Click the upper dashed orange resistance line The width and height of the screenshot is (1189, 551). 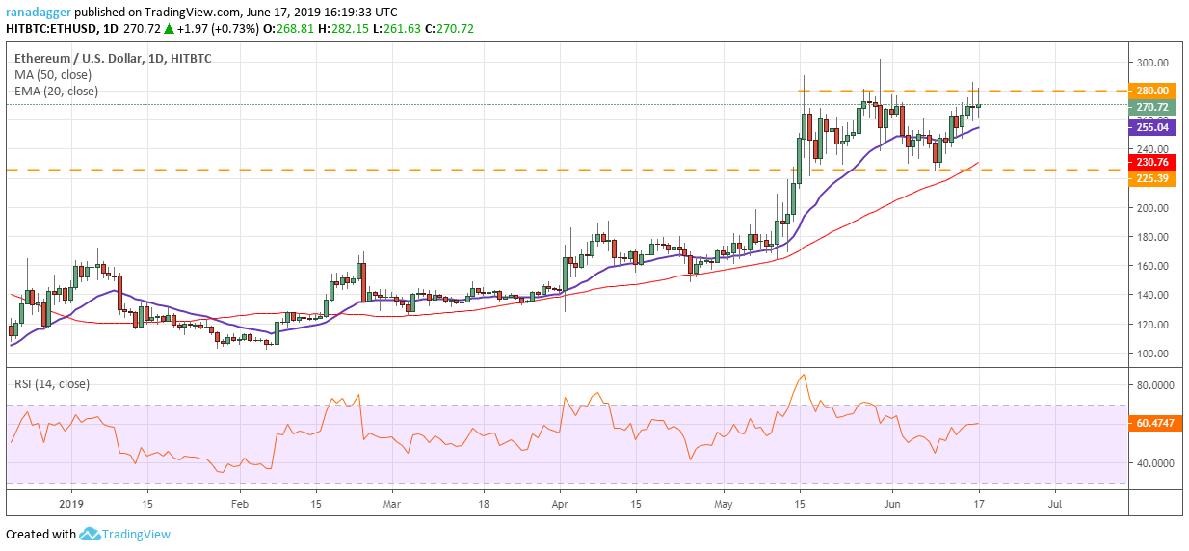tap(964, 91)
